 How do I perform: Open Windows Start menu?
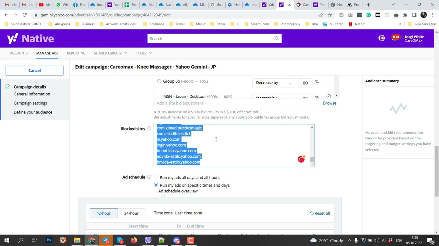[x=7, y=240]
